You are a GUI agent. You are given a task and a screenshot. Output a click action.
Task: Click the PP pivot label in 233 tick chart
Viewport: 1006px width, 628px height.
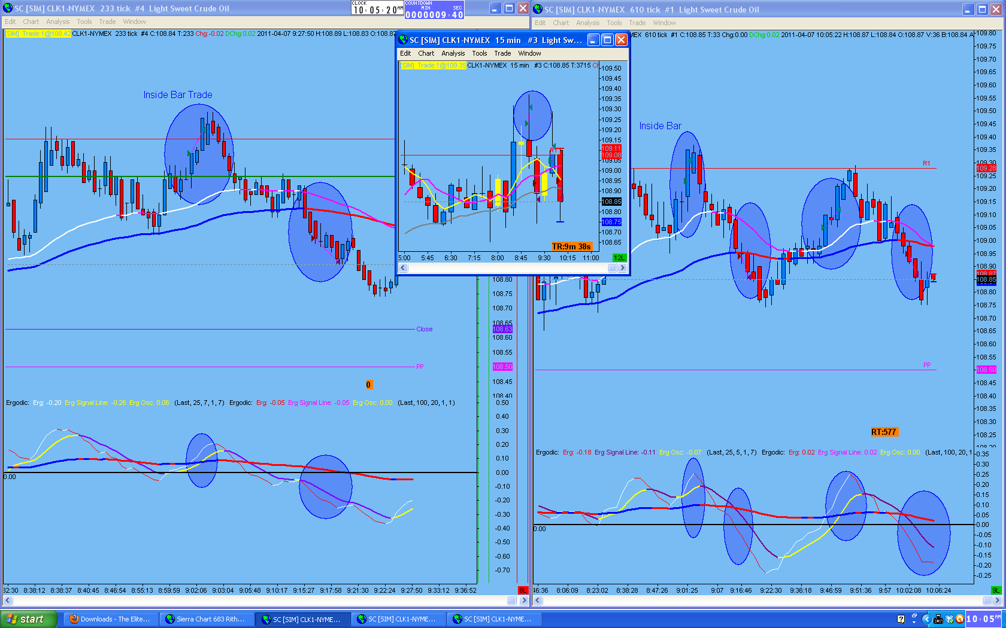pos(420,367)
